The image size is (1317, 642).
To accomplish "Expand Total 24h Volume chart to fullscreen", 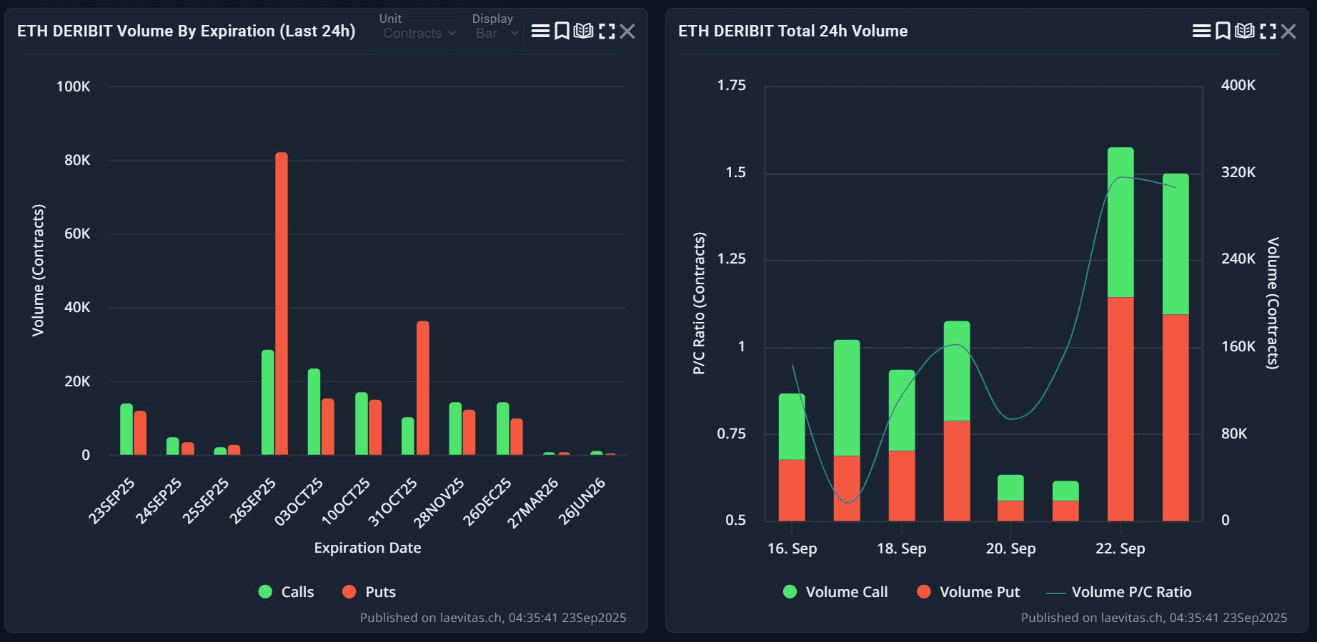I will pos(1268,31).
